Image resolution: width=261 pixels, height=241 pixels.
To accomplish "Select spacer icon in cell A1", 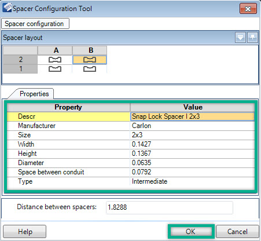I will tap(55, 69).
